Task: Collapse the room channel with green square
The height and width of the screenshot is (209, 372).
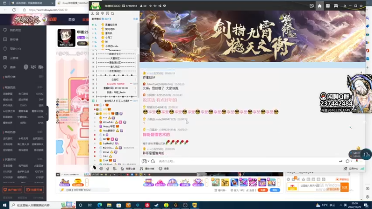Action: click(93, 101)
